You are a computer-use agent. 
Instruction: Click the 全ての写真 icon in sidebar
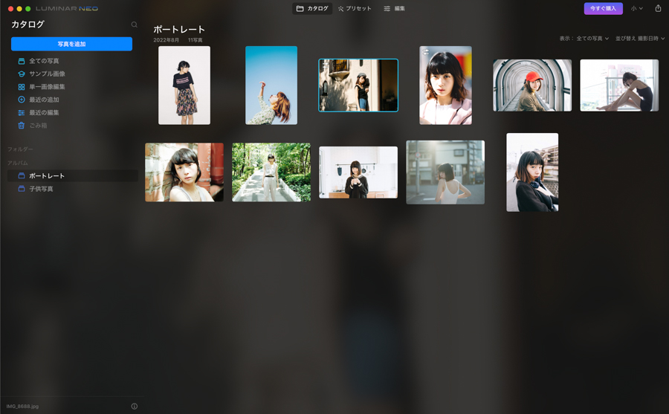[x=22, y=61]
